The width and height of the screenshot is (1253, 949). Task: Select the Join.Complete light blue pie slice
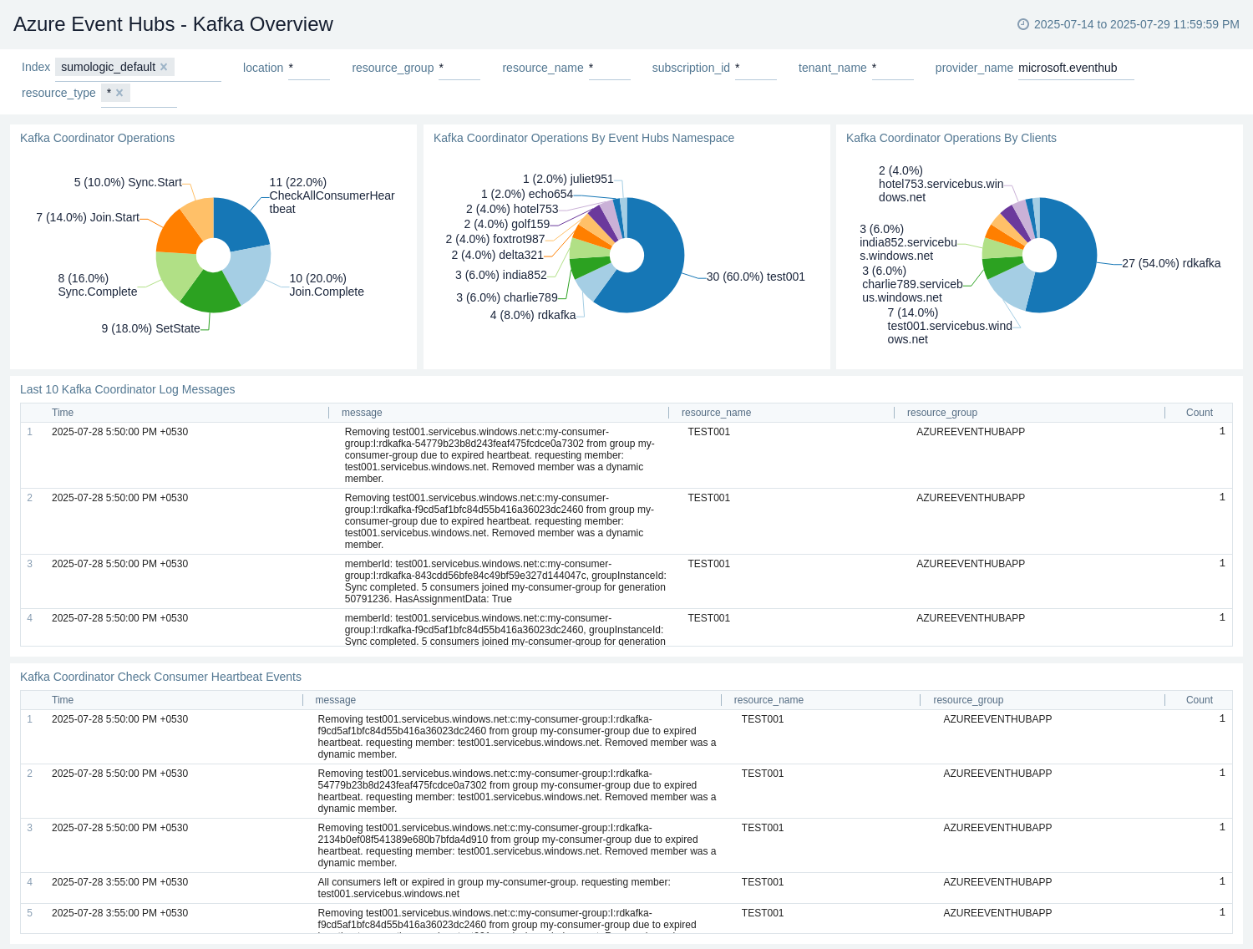coord(250,273)
